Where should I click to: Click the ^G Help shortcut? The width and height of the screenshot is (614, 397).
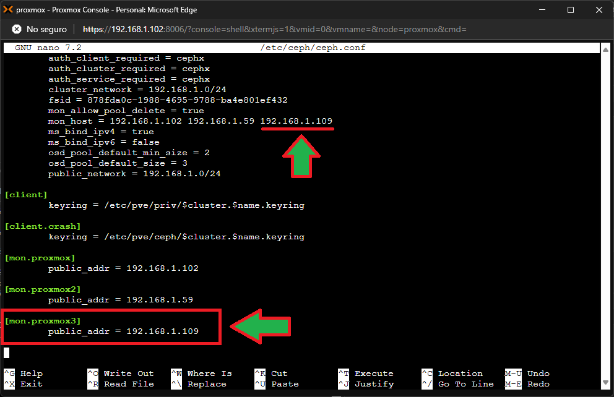(x=24, y=374)
